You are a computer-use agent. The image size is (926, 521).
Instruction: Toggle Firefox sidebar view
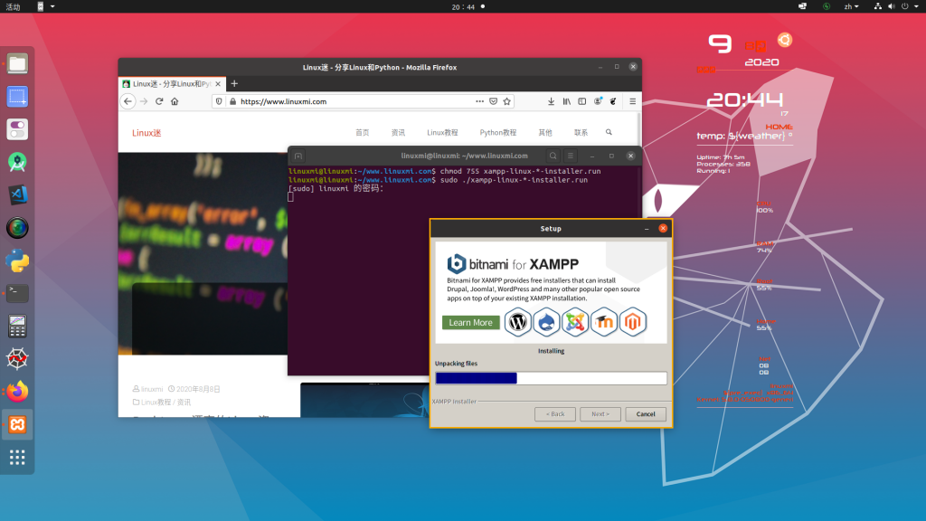(x=582, y=101)
